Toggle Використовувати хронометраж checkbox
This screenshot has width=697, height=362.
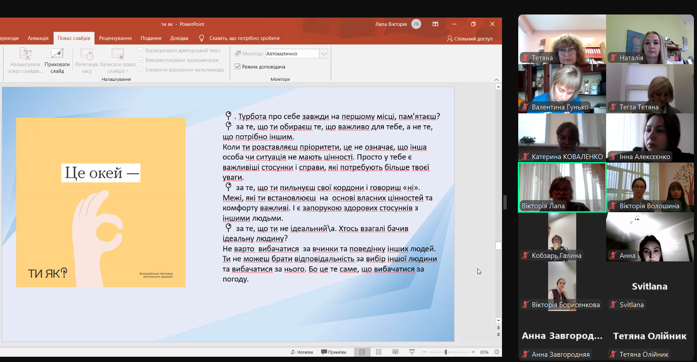[141, 60]
